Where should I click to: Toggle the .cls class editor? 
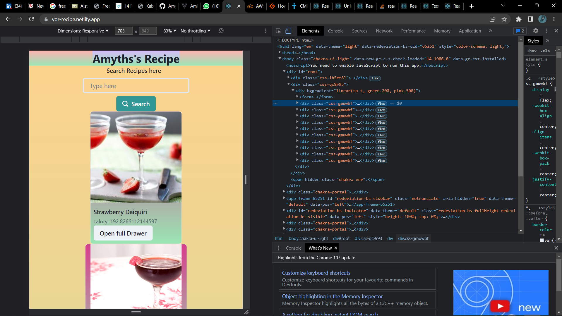[545, 51]
